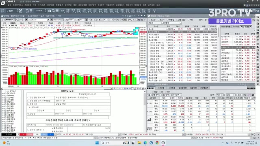Click the red box in the bottom status bar
This screenshot has width=260, height=146.
(x=23, y=135)
